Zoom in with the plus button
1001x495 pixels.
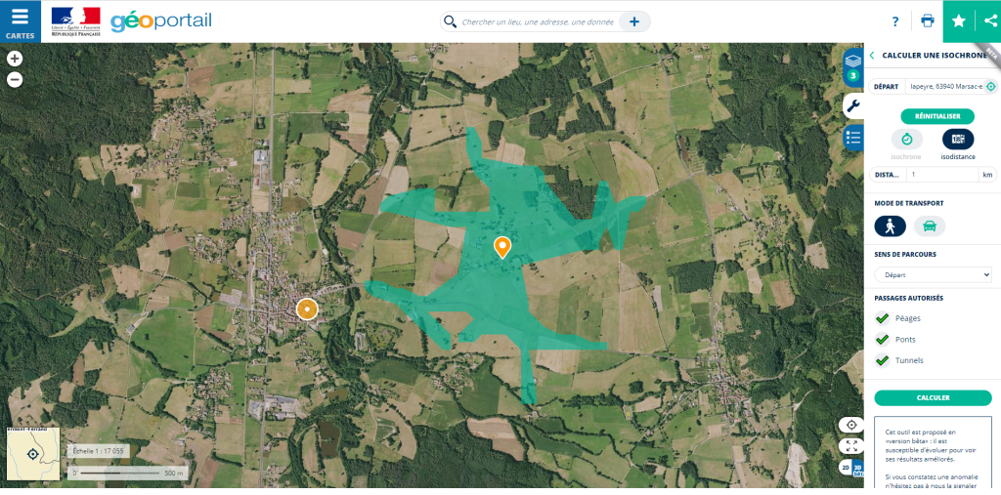pyautogui.click(x=15, y=59)
